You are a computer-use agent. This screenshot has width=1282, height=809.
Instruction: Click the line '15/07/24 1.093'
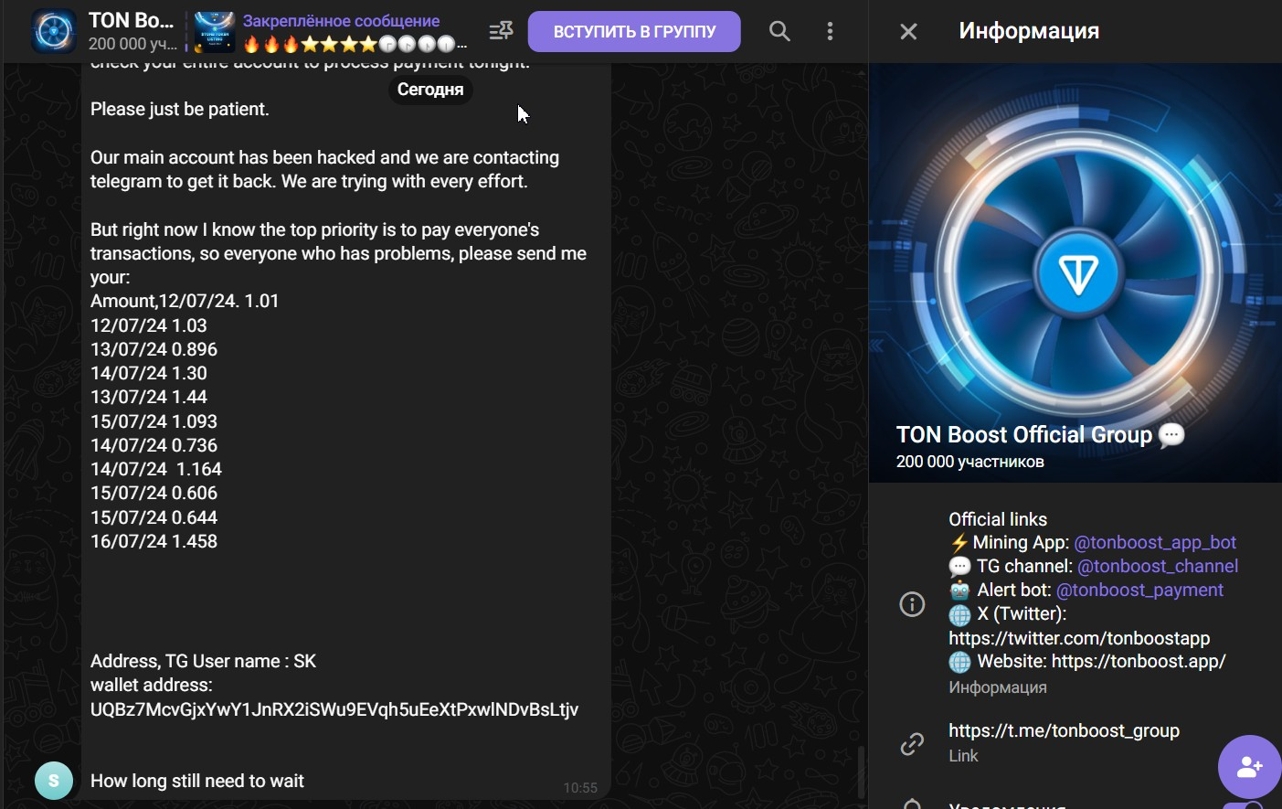[x=154, y=421]
